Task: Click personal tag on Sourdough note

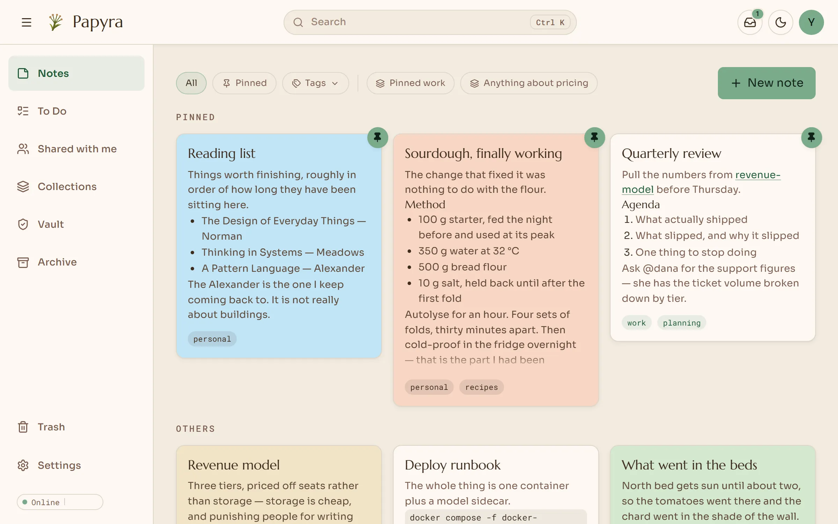Action: pos(429,387)
